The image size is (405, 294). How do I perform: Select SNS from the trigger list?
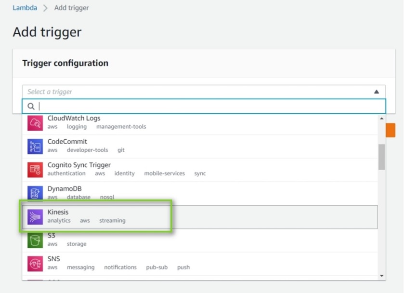[x=54, y=259]
